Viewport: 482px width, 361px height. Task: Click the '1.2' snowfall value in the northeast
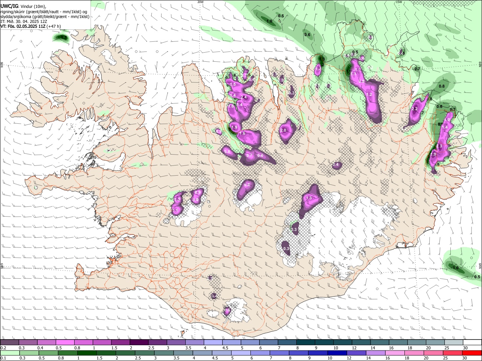coord(369,95)
